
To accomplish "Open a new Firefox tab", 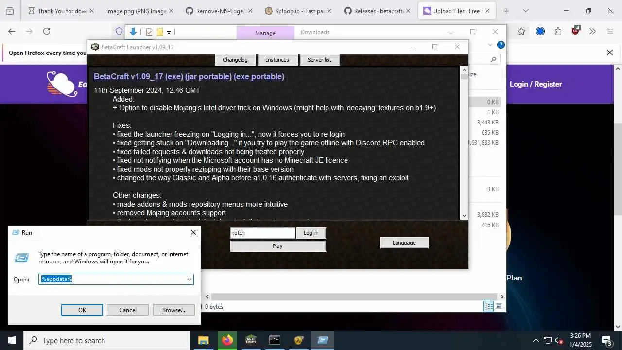I will pyautogui.click(x=506, y=11).
